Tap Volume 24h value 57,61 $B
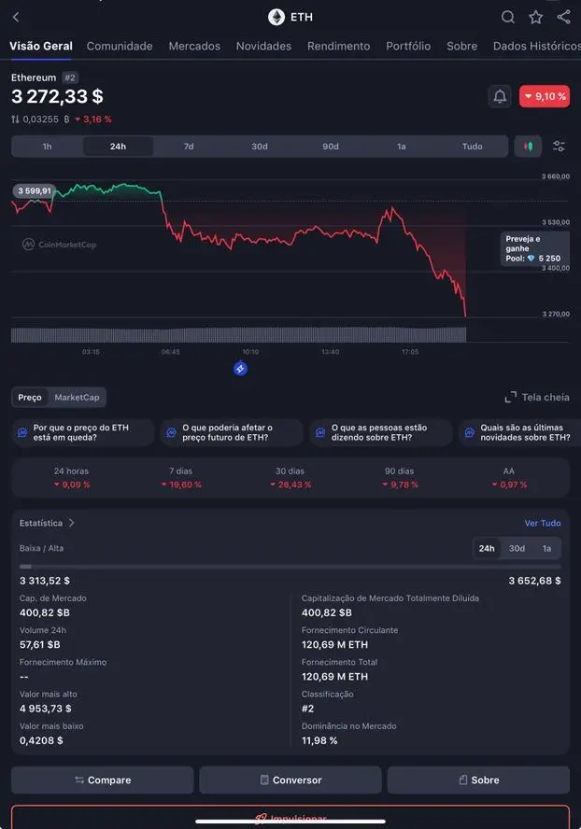The image size is (581, 829). pos(39,644)
